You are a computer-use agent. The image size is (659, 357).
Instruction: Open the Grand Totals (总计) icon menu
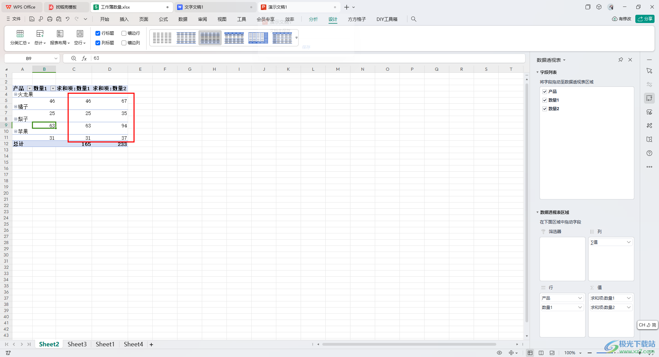[x=40, y=37]
